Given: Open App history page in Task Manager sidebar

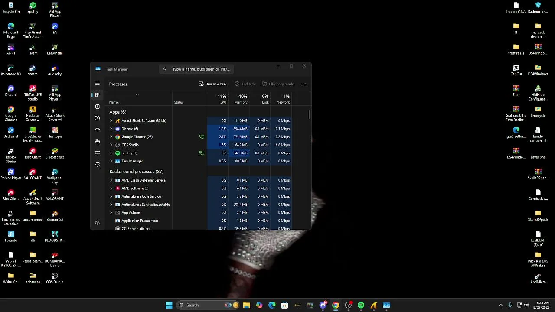Looking at the screenshot, I should coord(97,118).
